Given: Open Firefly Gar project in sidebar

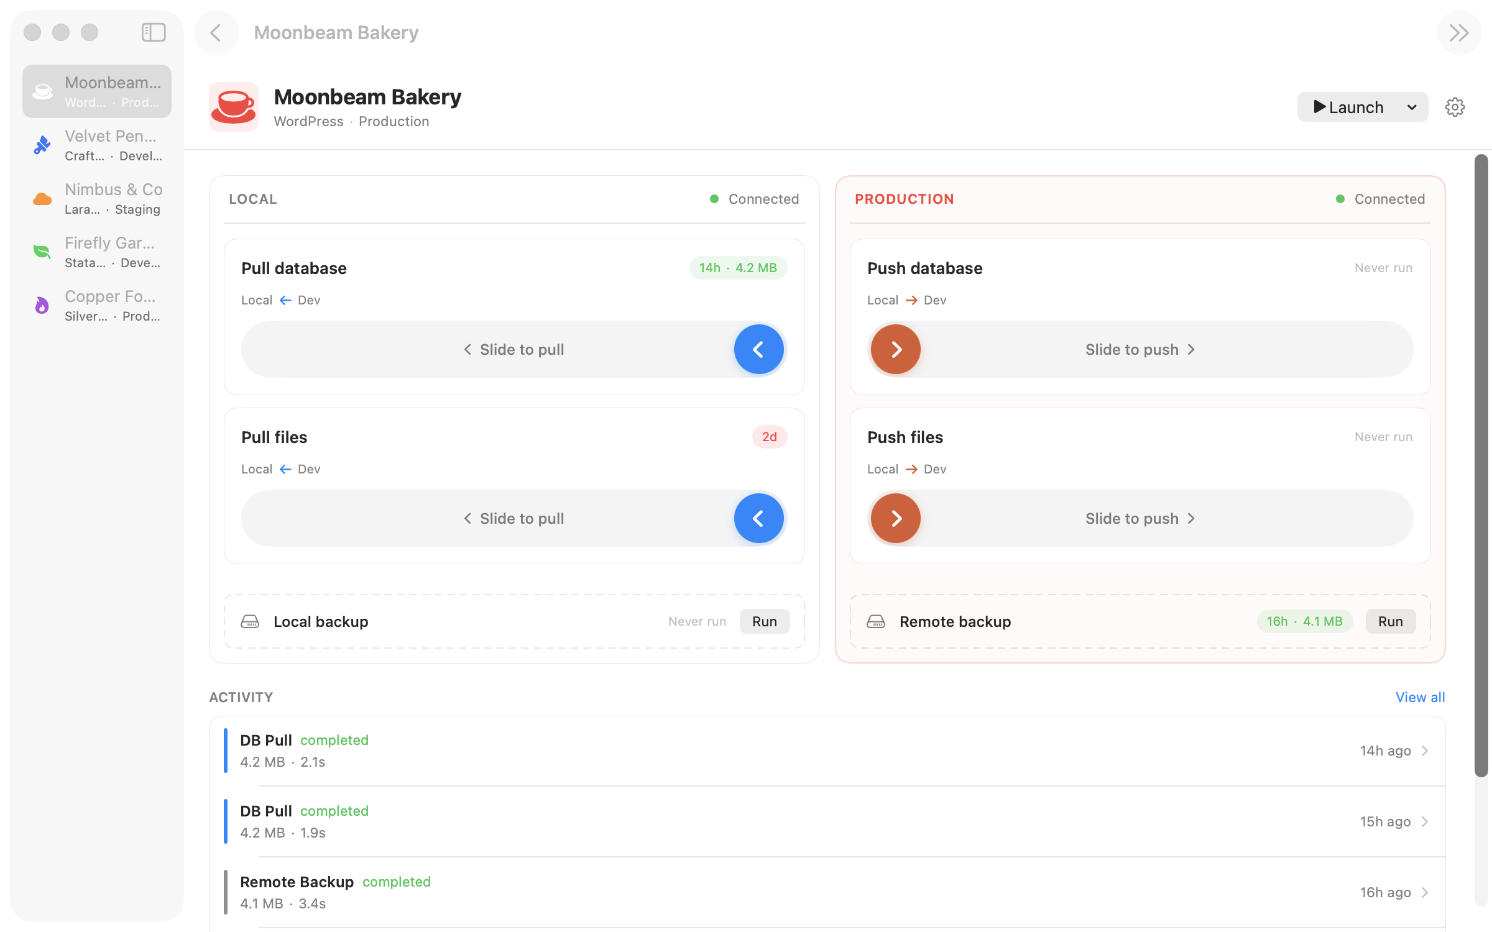Looking at the screenshot, I should click(97, 252).
